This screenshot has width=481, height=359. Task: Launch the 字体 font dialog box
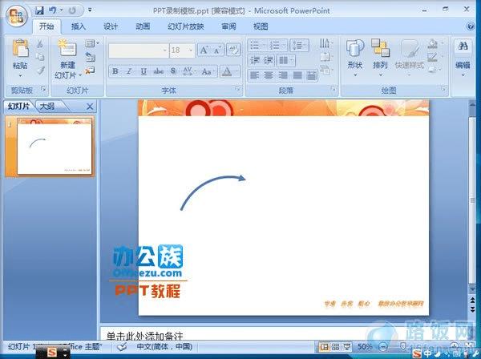(x=238, y=89)
